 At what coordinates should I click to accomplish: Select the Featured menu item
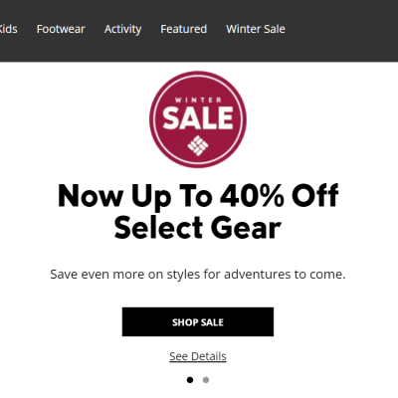click(184, 29)
